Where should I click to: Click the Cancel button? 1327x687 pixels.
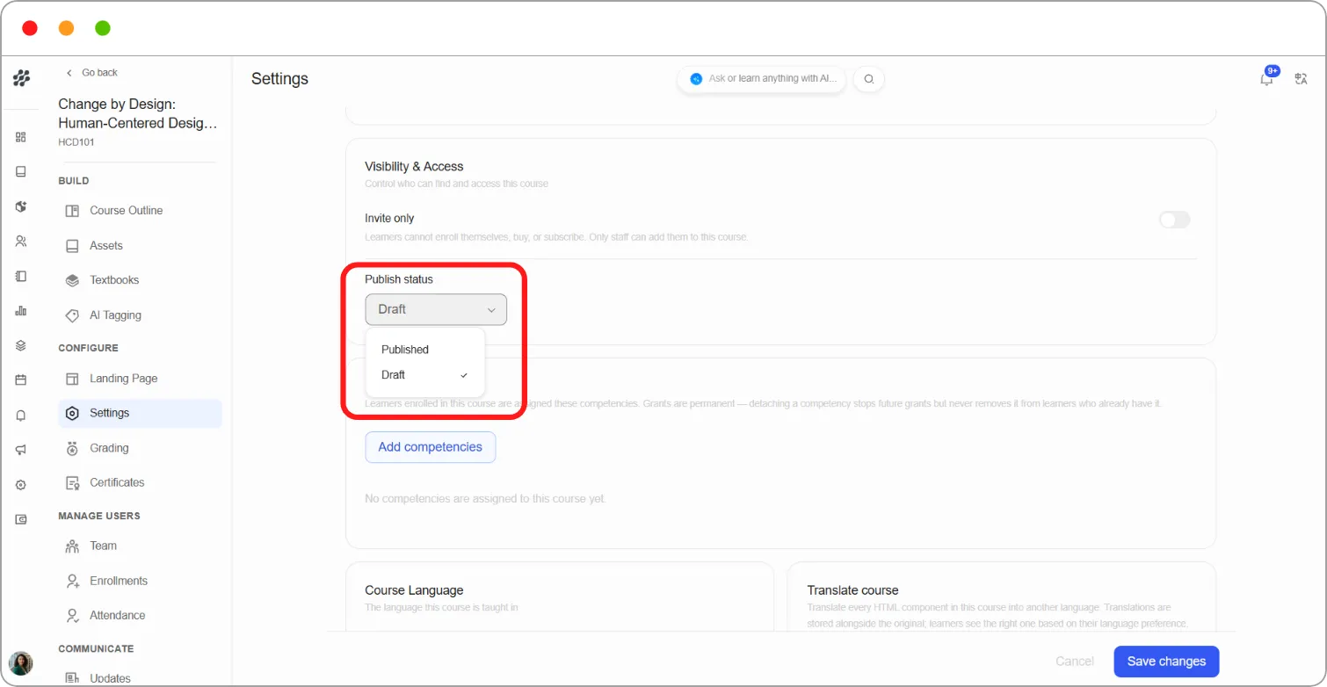click(x=1075, y=662)
